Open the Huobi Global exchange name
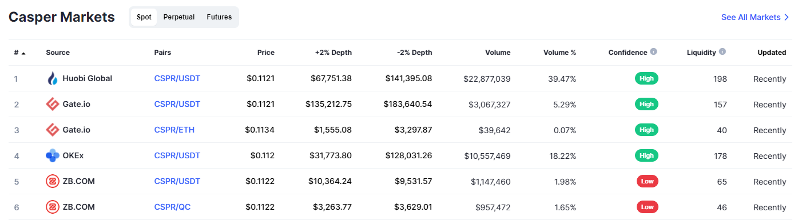This screenshot has height=220, width=802. (x=88, y=78)
